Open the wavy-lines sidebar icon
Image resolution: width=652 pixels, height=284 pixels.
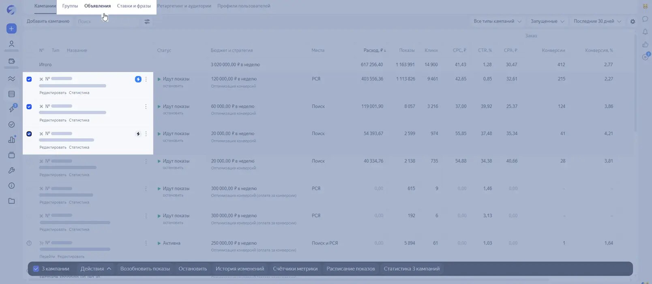(11, 78)
